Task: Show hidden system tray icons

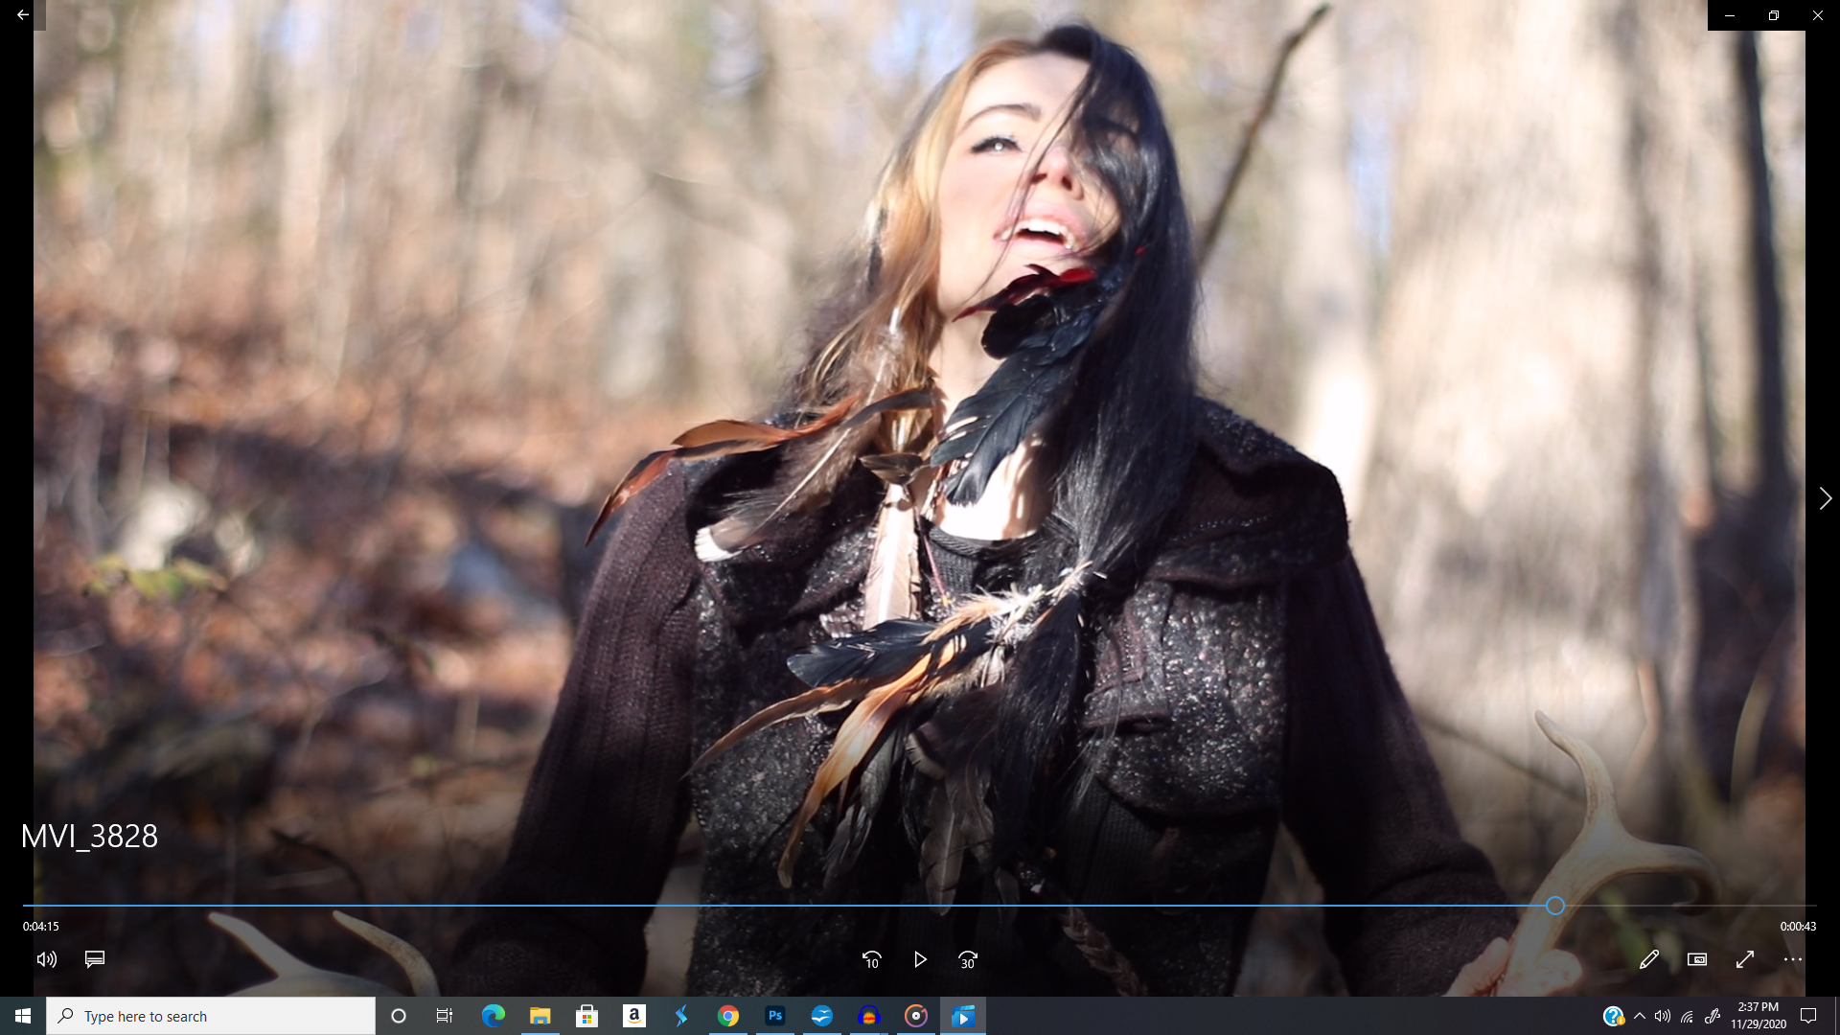Action: 1640,1016
